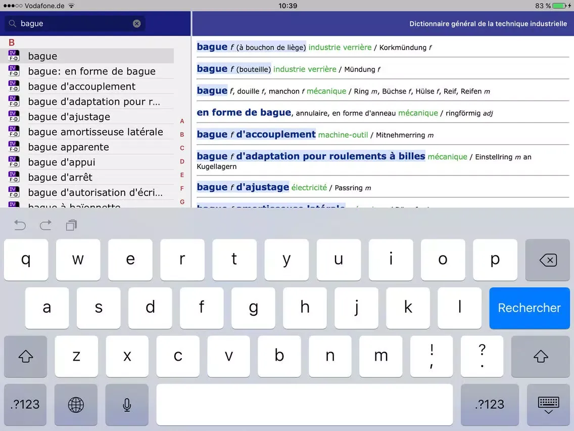Screen dimensions: 574x431
Task: Tap the paste clipboard icon above keyboard
Action: point(71,225)
